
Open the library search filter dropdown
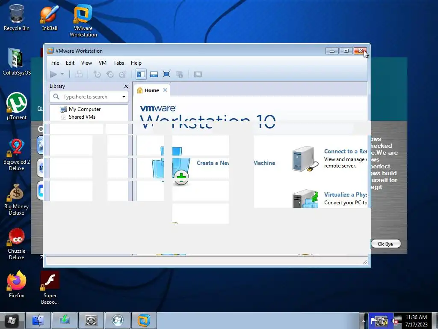tap(124, 97)
